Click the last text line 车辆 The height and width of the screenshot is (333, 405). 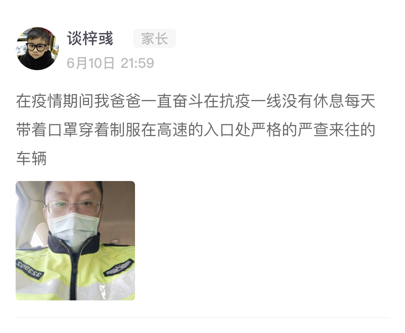(x=31, y=159)
